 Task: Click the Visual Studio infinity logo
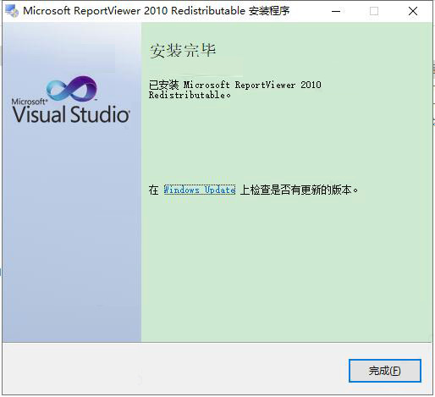point(72,89)
